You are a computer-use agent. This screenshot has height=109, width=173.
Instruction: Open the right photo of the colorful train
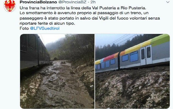click(x=132, y=71)
